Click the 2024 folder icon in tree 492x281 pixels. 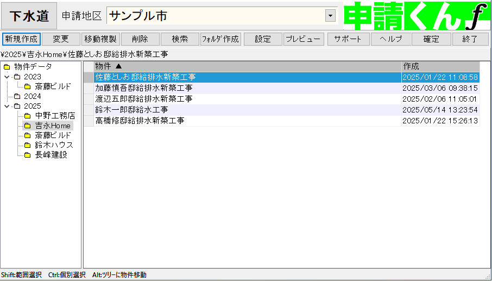click(x=17, y=96)
